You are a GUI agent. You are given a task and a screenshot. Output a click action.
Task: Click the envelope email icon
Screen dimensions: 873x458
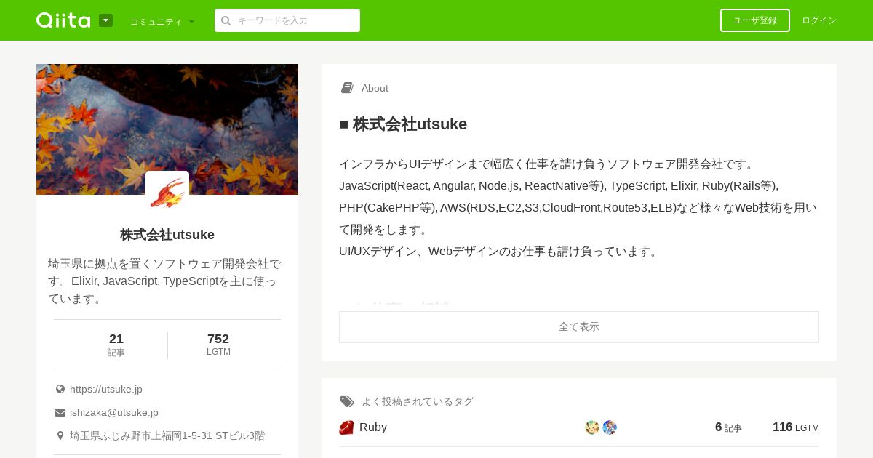coord(60,412)
